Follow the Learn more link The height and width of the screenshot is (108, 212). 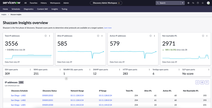(108, 28)
